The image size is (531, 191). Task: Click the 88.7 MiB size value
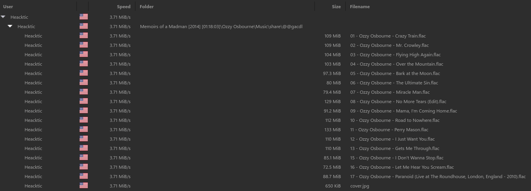[332, 177]
